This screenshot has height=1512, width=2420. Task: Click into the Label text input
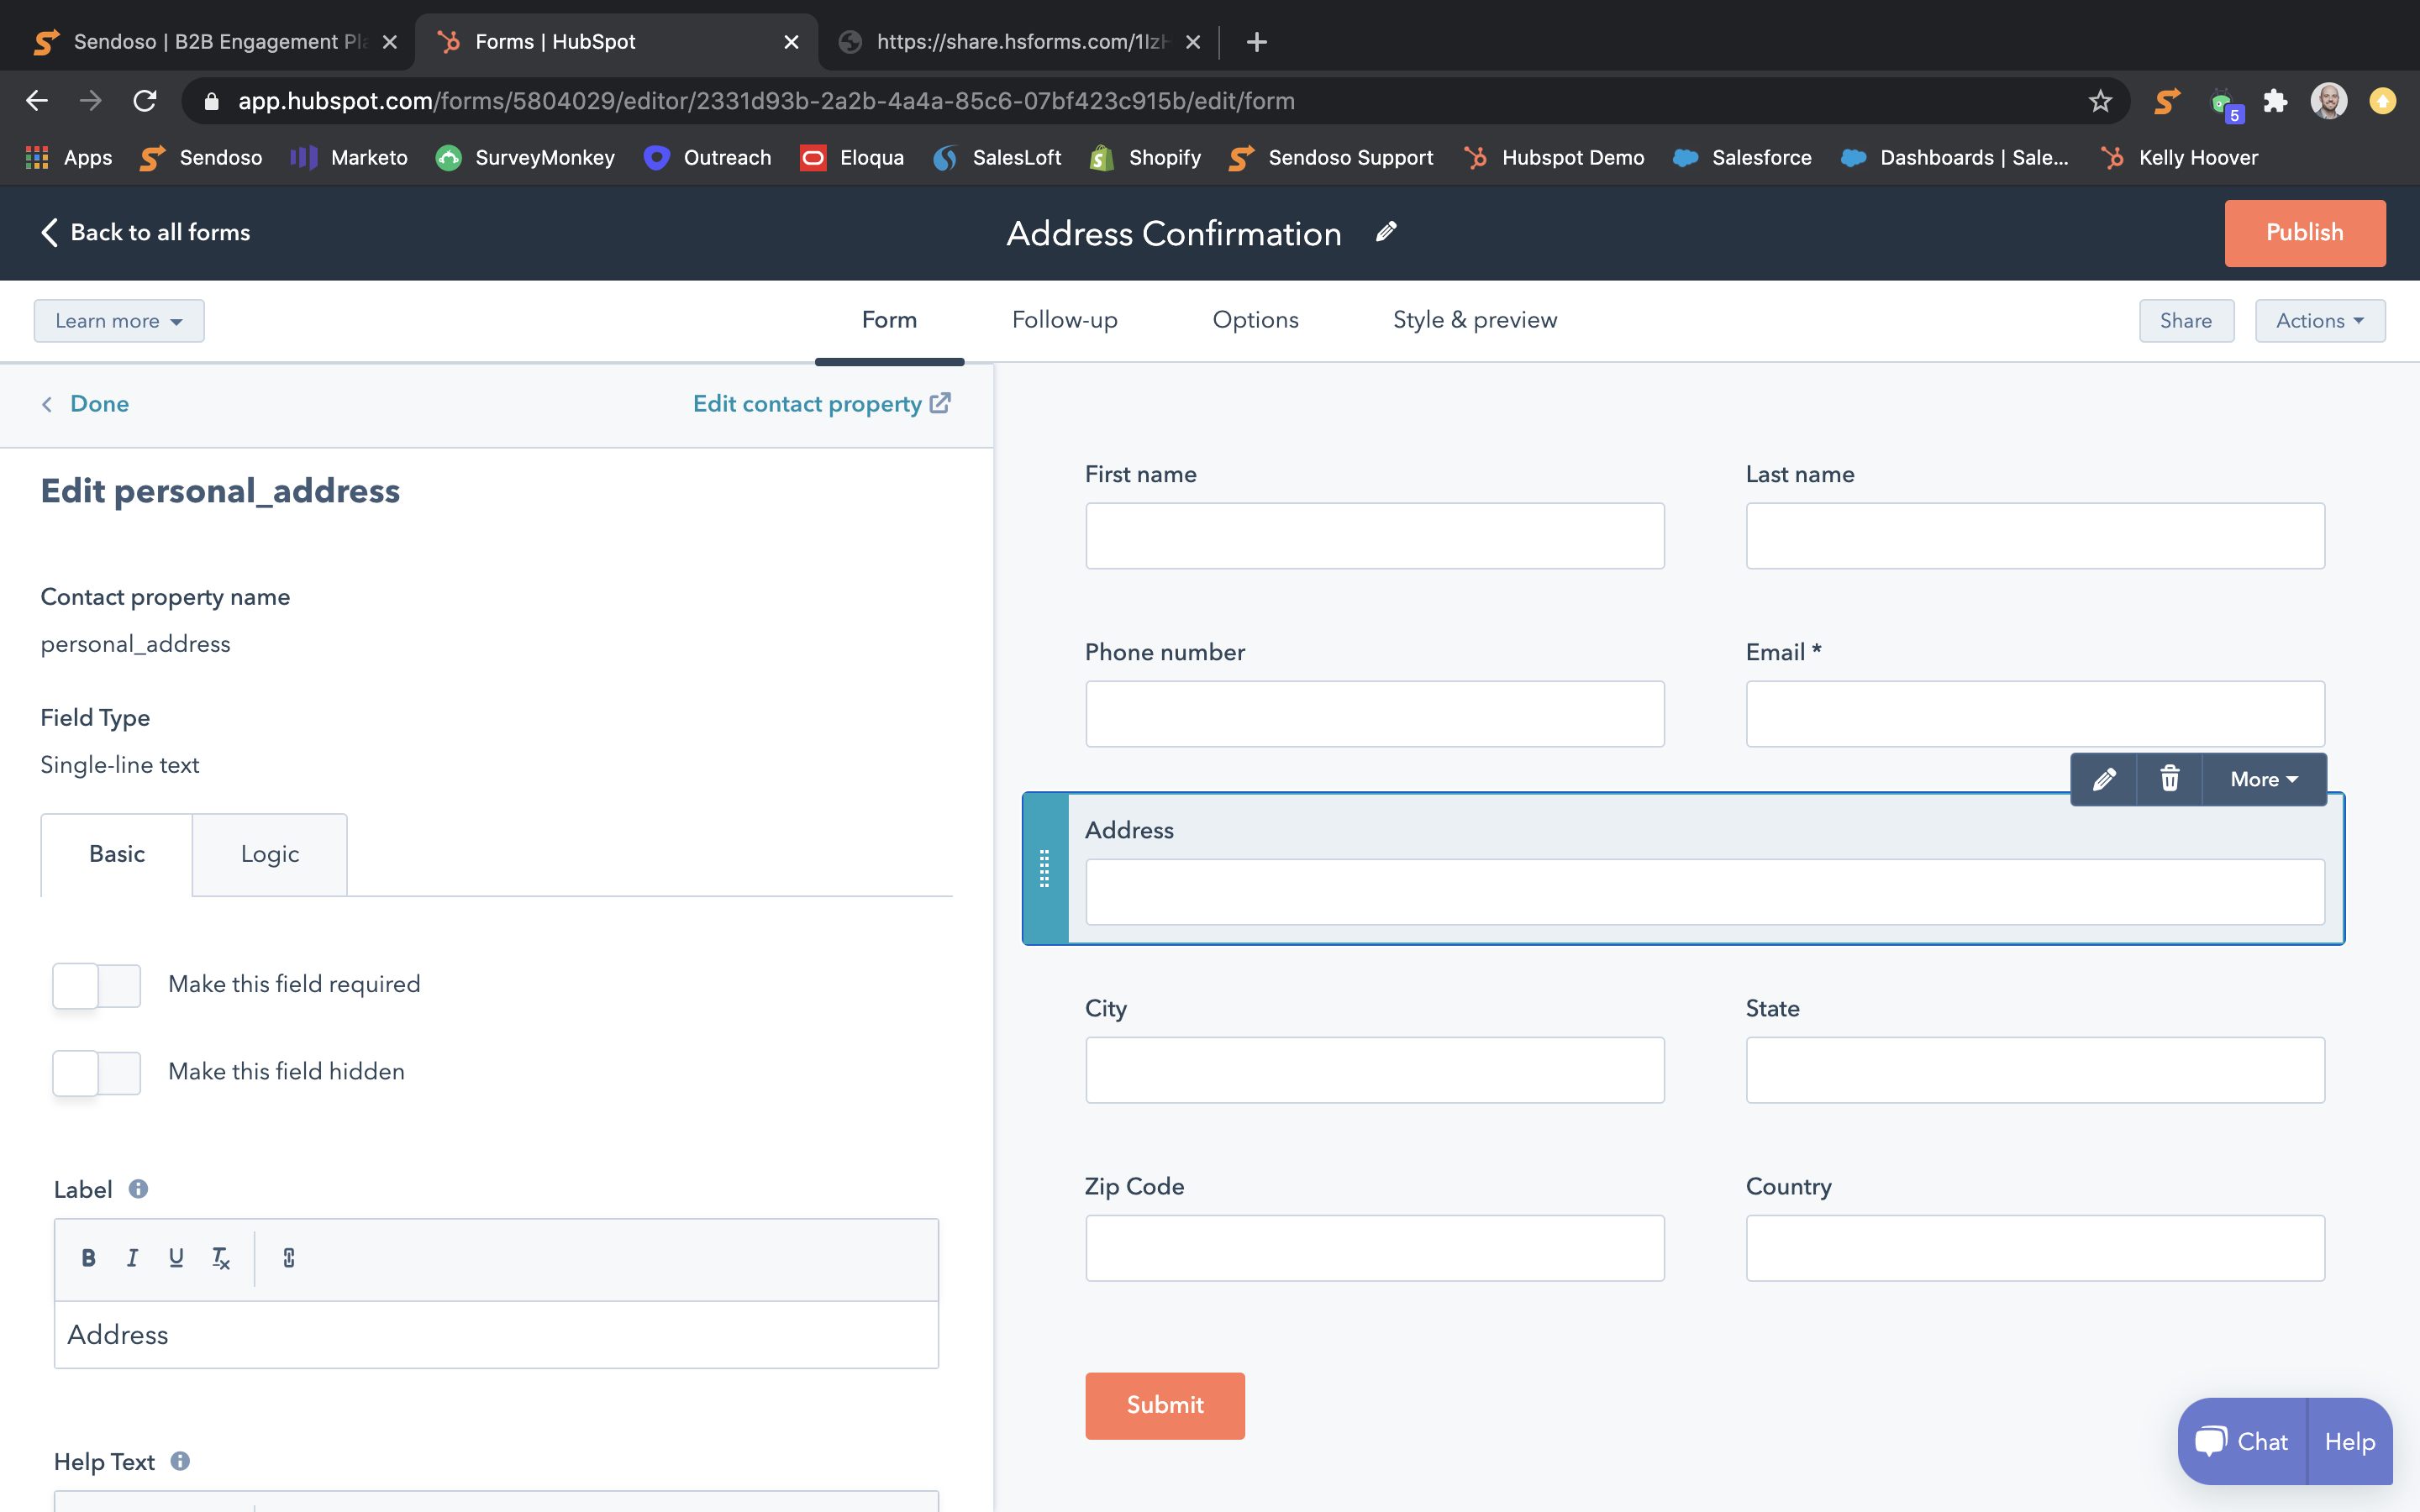(496, 1334)
